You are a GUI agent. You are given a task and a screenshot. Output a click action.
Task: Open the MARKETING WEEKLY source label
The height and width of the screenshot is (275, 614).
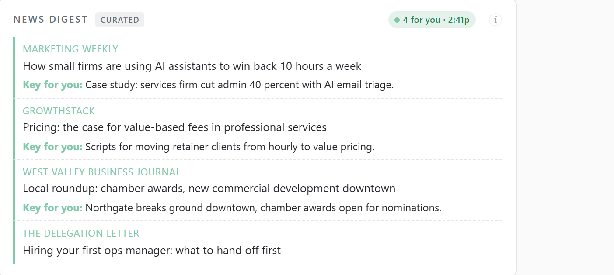tap(70, 49)
